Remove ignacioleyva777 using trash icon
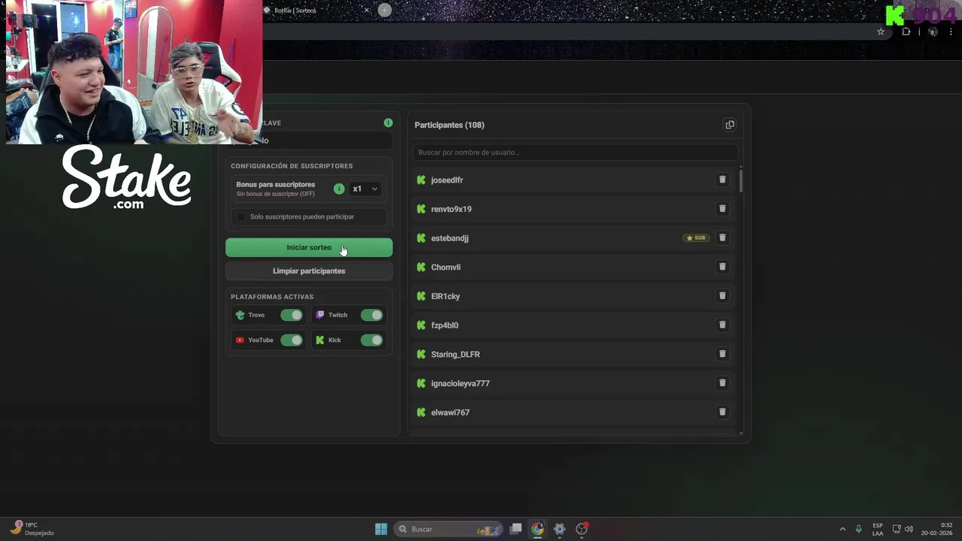Image resolution: width=962 pixels, height=541 pixels. click(x=722, y=383)
